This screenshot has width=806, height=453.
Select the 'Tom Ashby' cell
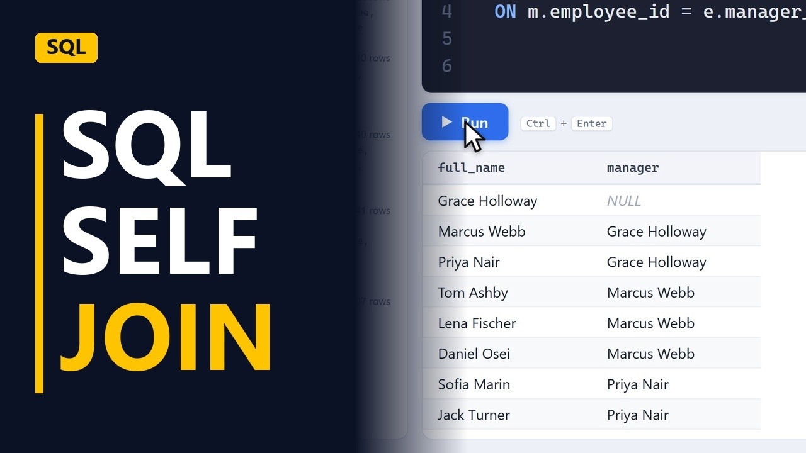pyautogui.click(x=473, y=293)
